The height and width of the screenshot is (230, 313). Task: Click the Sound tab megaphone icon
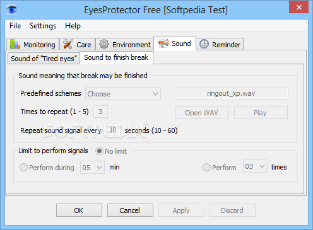[163, 43]
